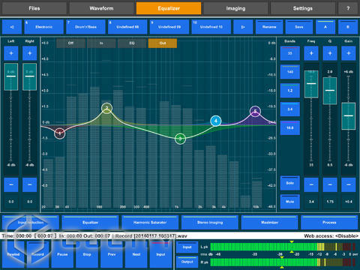360x270 pixels.
Task: Open the Equalizer module button
Action: 90,222
